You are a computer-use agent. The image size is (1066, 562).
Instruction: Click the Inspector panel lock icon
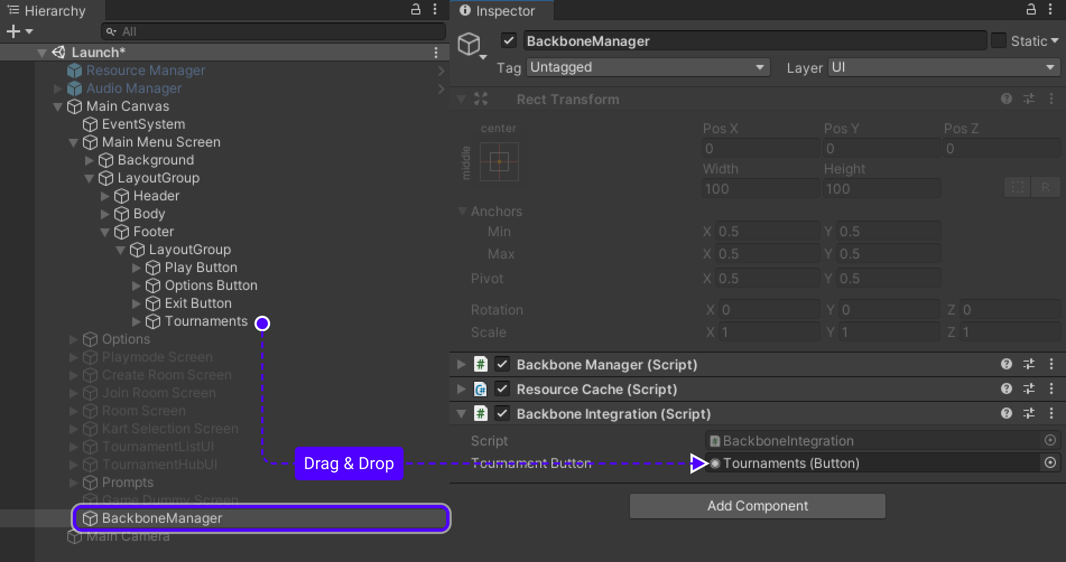click(x=1031, y=10)
